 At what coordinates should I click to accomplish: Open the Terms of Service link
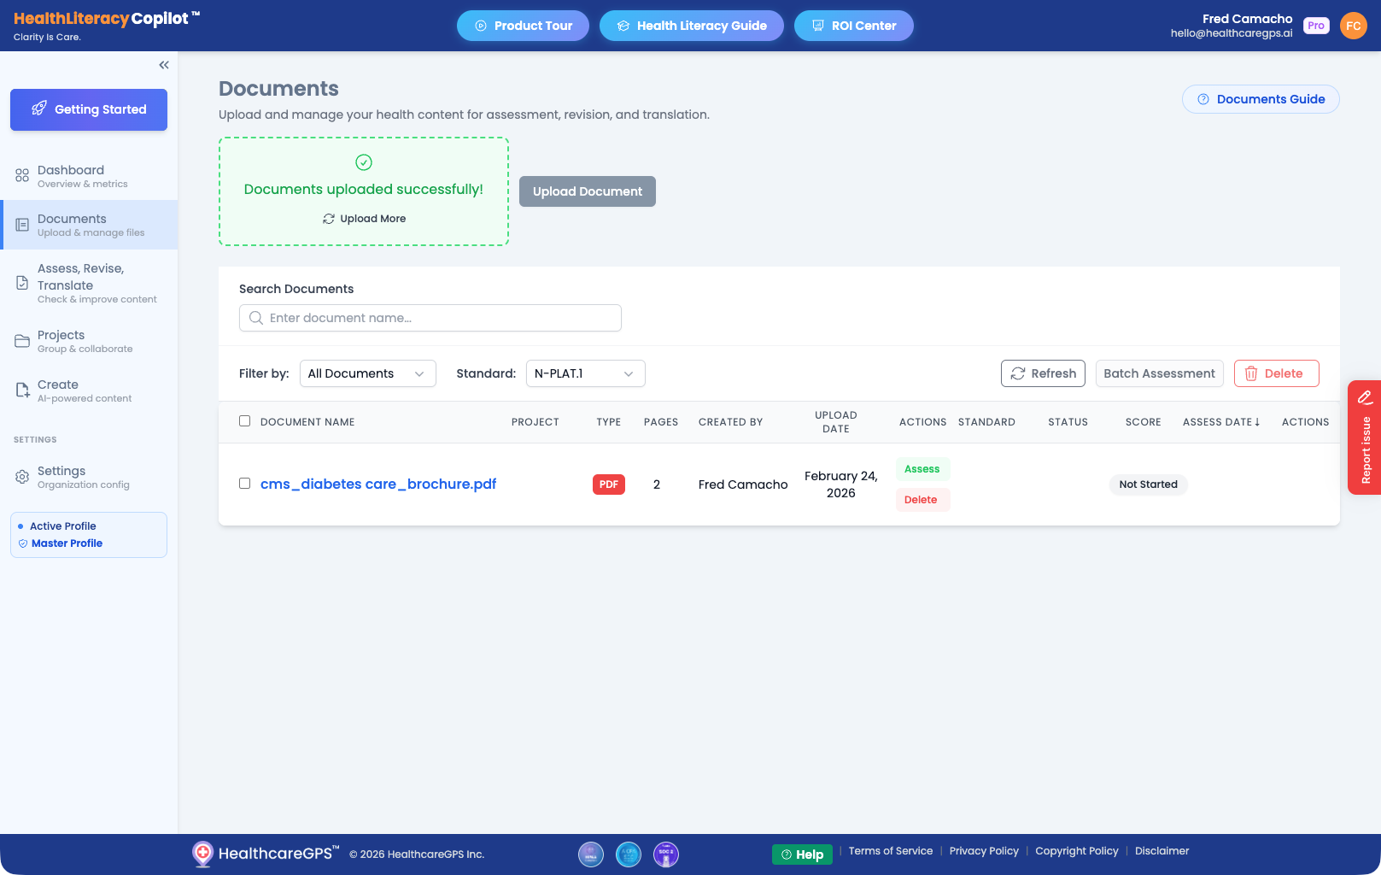click(x=891, y=850)
